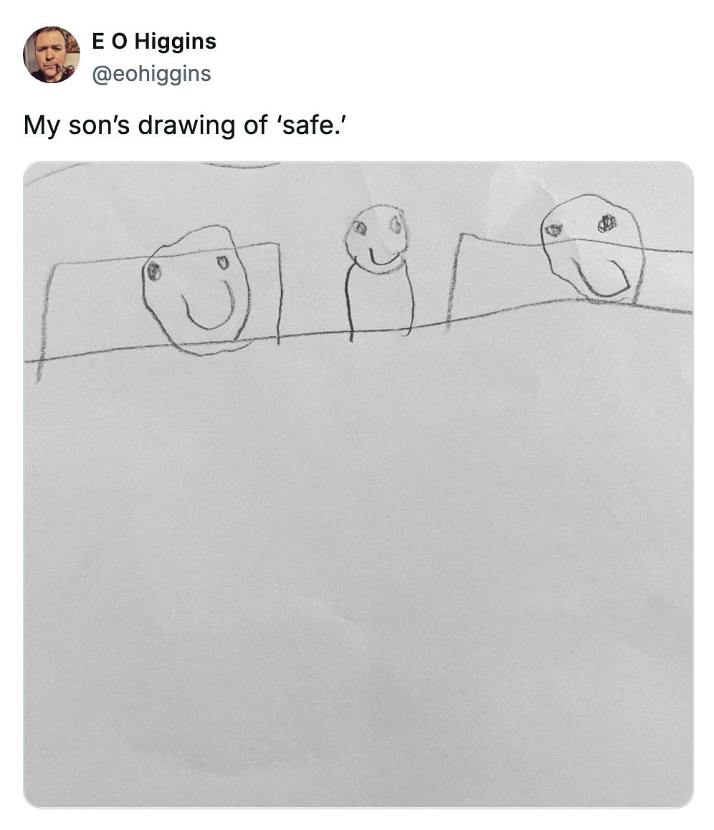The width and height of the screenshot is (714, 830).
Task: Open E O Higgins profile avatar
Action: point(52,55)
